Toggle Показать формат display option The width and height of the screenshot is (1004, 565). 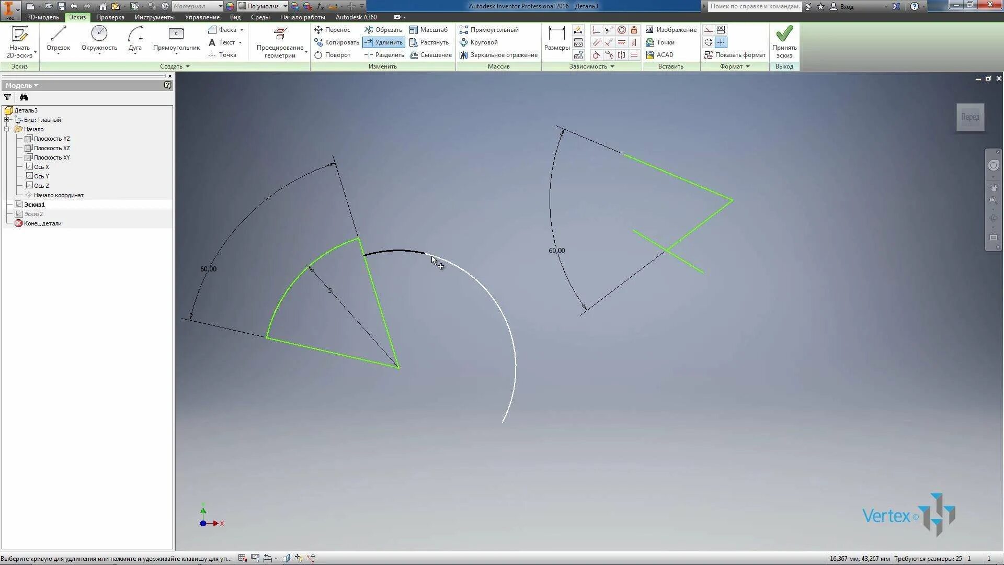pos(734,54)
